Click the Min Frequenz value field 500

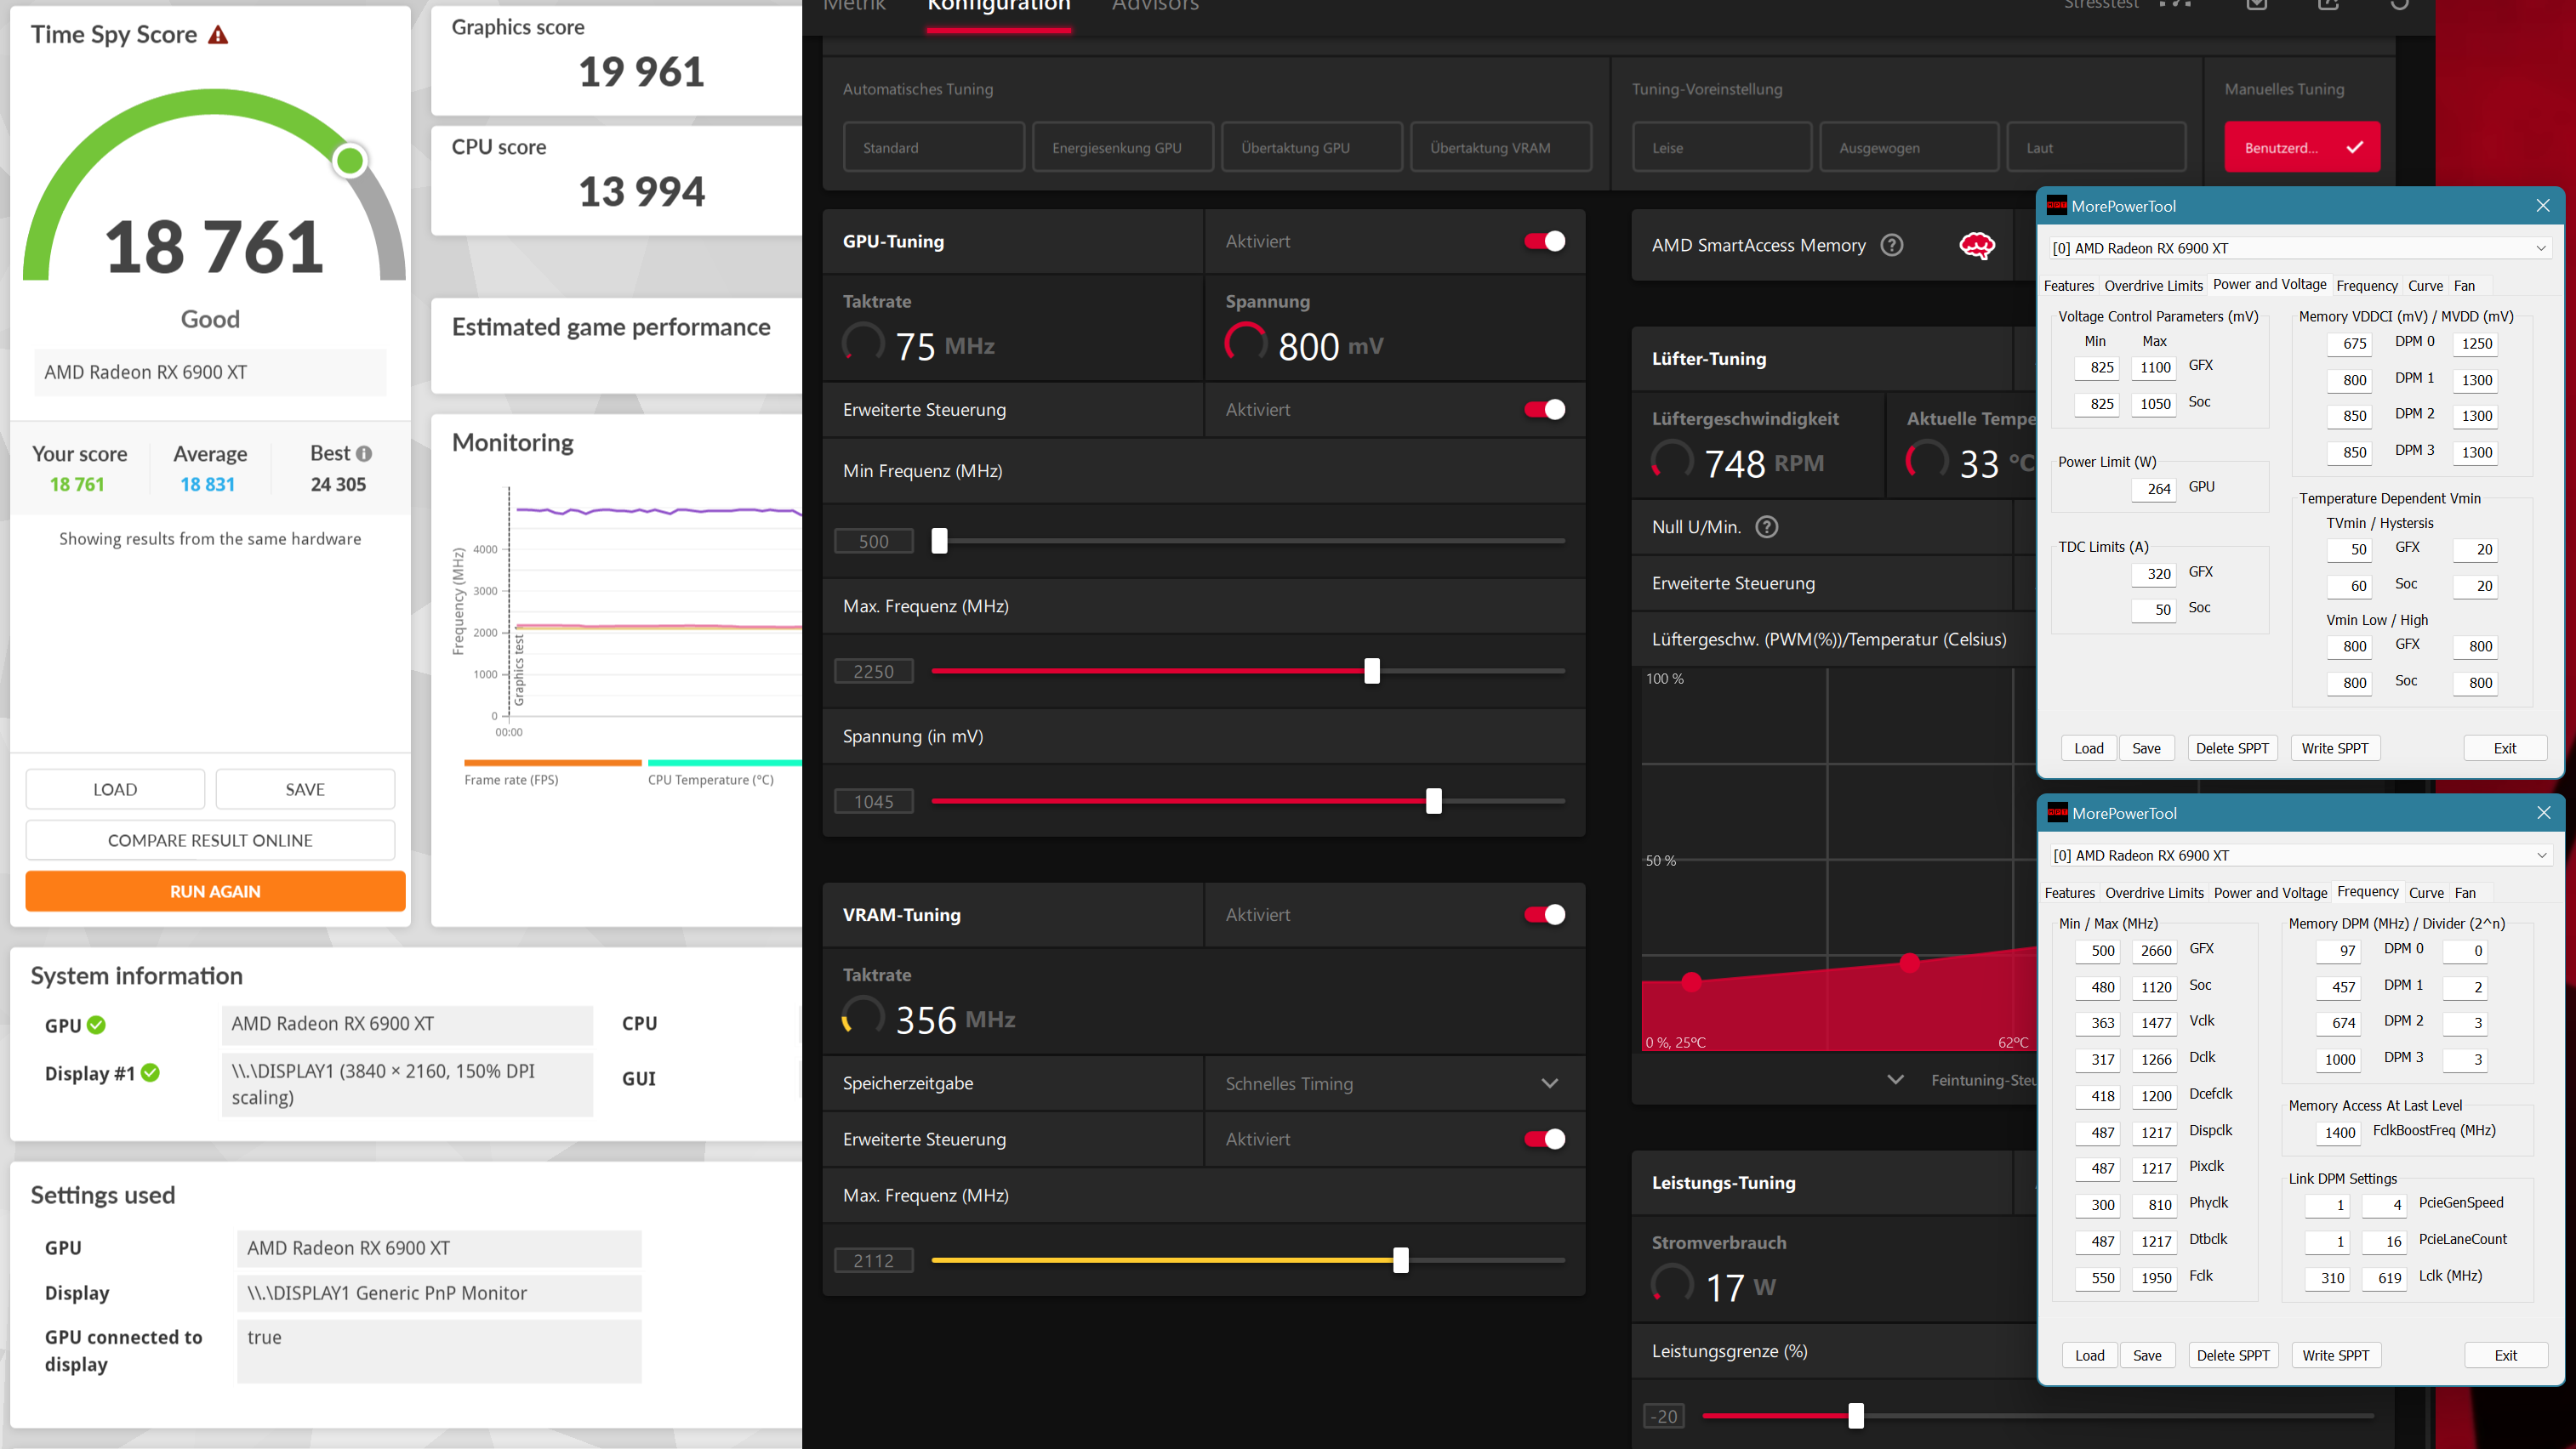point(874,541)
